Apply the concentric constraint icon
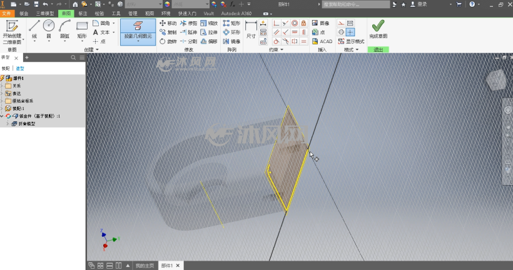Image resolution: width=513 pixels, height=270 pixels. [x=295, y=23]
